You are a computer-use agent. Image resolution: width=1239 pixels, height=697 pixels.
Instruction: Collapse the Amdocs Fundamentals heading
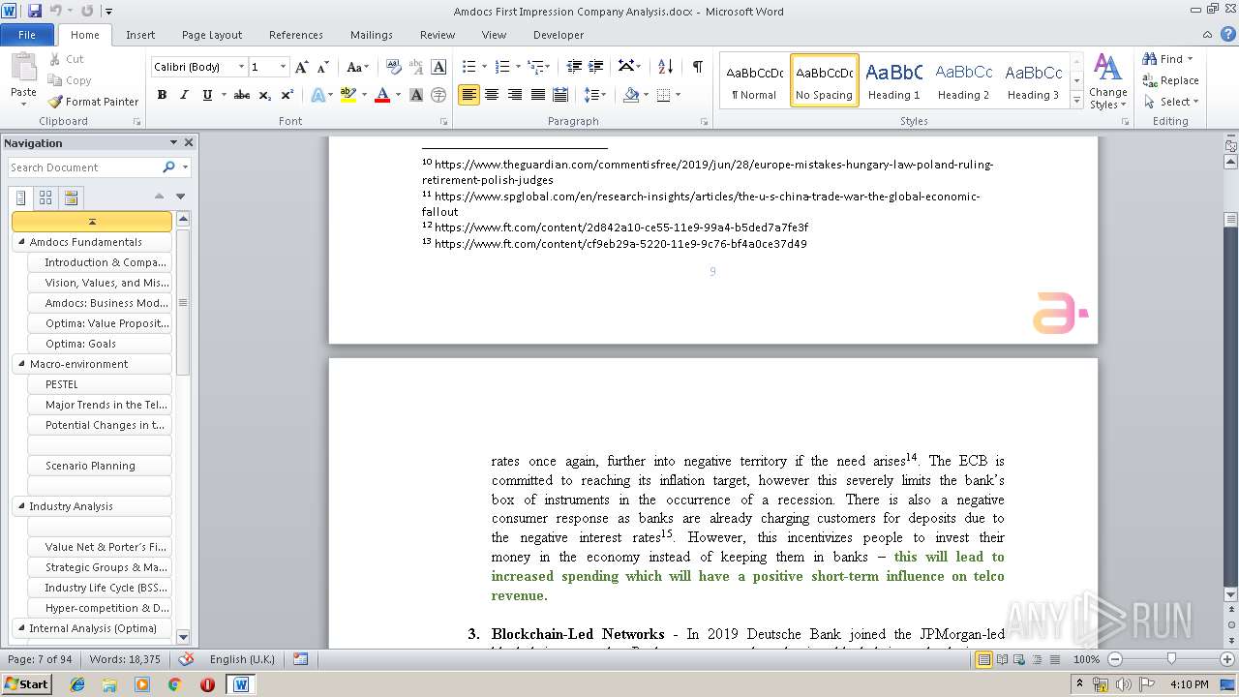[x=21, y=242]
